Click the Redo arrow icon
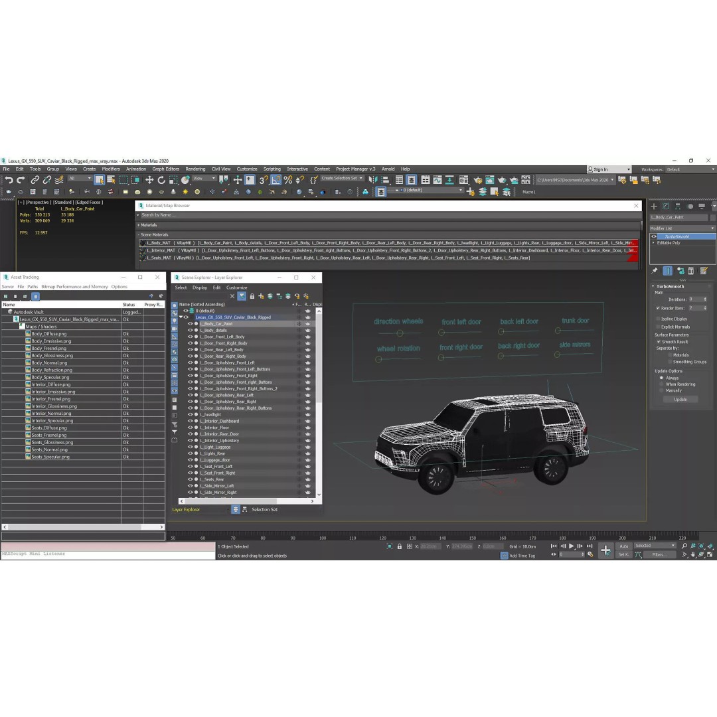The width and height of the screenshot is (717, 717). coord(21,180)
